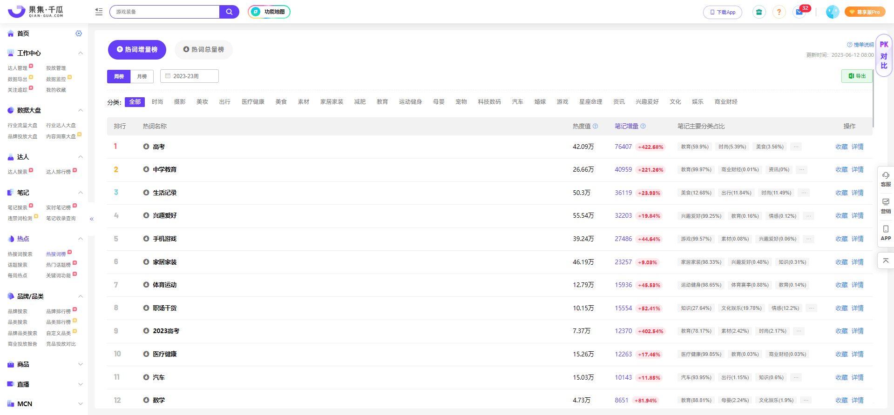Click the 千瓜 logo
The image size is (894, 415).
tap(35, 12)
